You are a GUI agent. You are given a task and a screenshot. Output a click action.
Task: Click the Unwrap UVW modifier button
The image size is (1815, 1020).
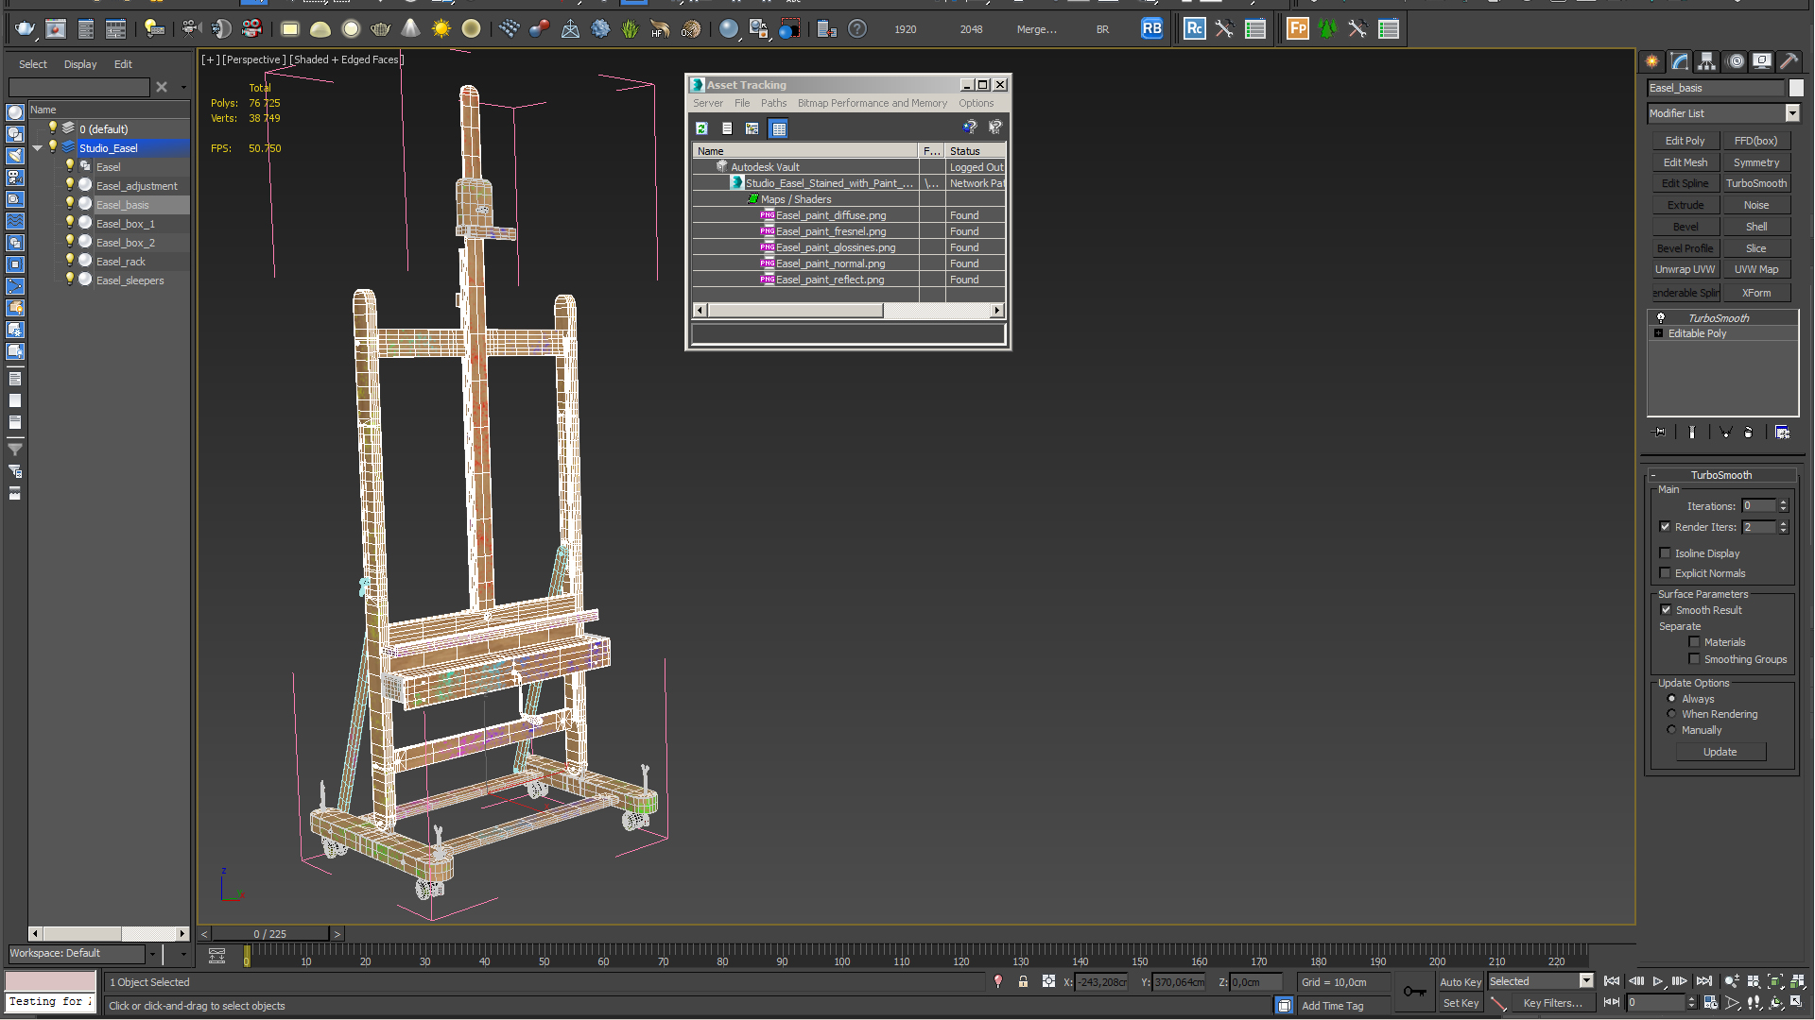[1685, 269]
